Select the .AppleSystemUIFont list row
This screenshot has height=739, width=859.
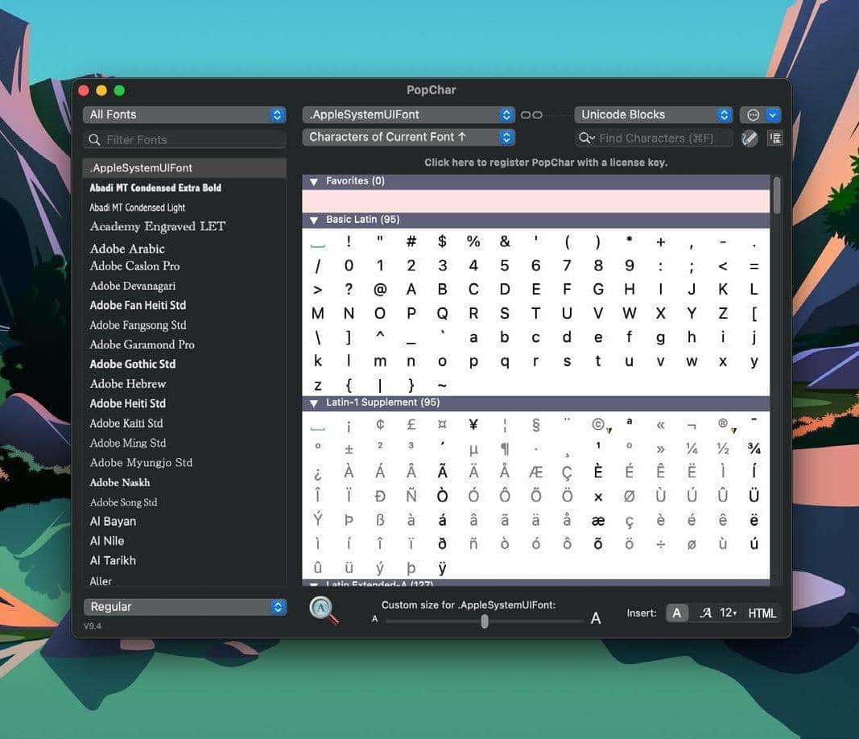point(184,167)
